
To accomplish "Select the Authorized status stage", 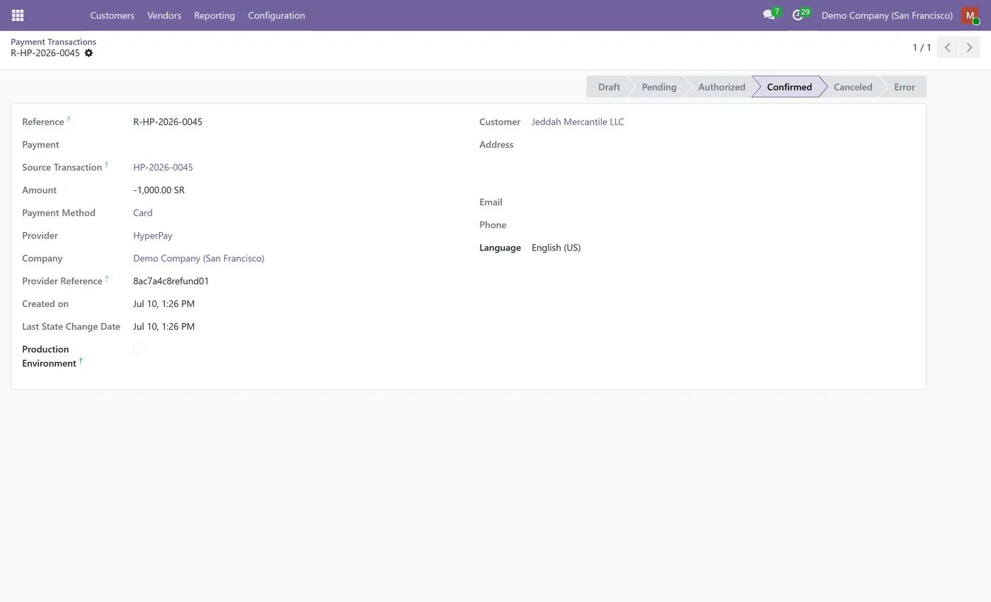I will tap(721, 87).
